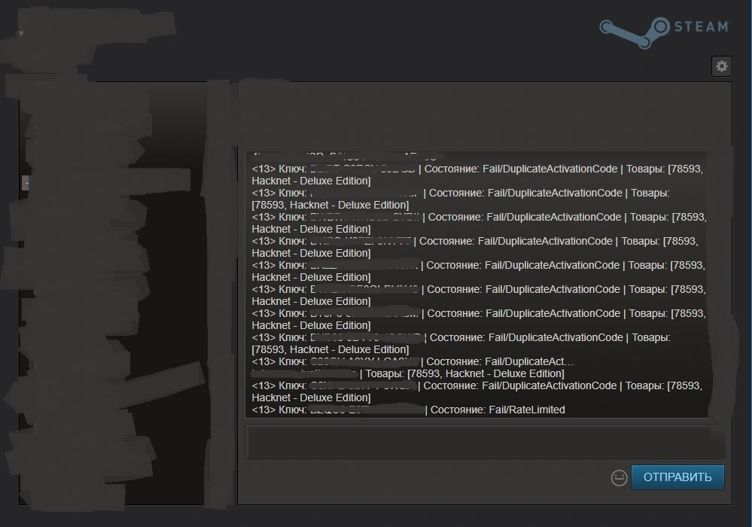This screenshot has height=527, width=752.
Task: Open chat settings with the gear icon
Action: (721, 66)
